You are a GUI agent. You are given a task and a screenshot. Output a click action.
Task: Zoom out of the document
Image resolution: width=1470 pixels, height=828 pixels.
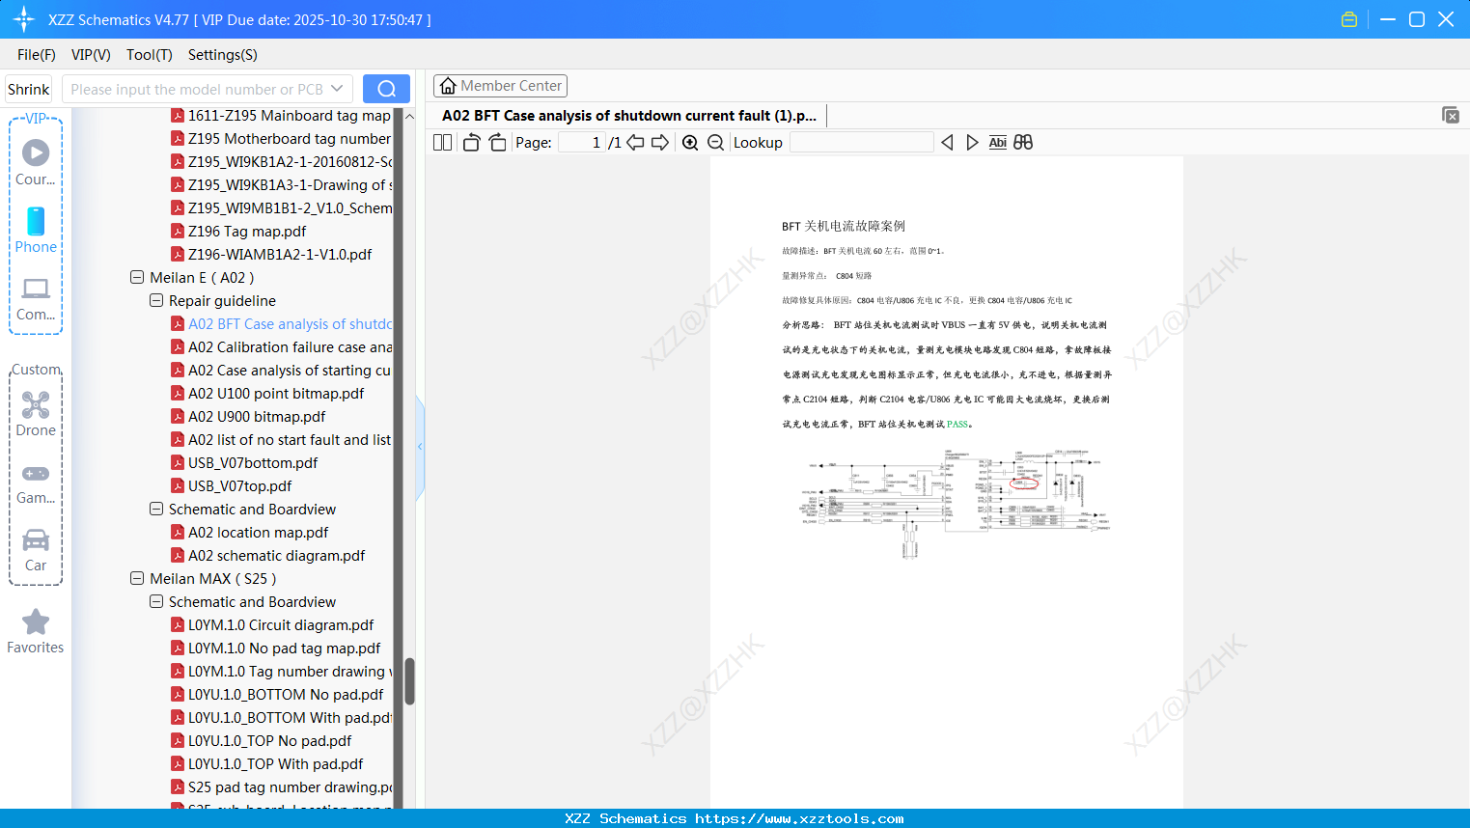click(x=715, y=142)
